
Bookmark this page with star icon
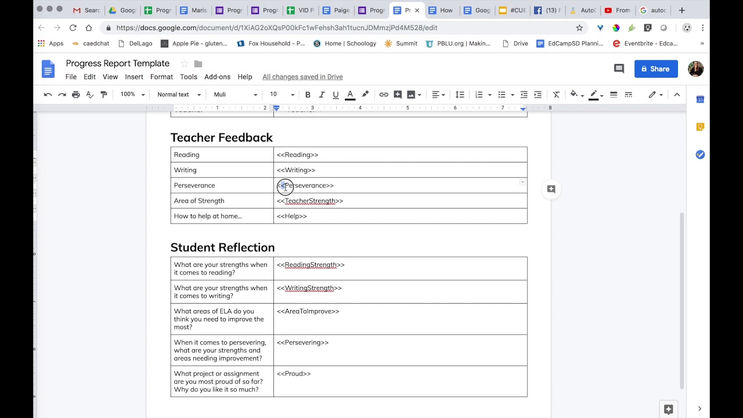coord(579,27)
